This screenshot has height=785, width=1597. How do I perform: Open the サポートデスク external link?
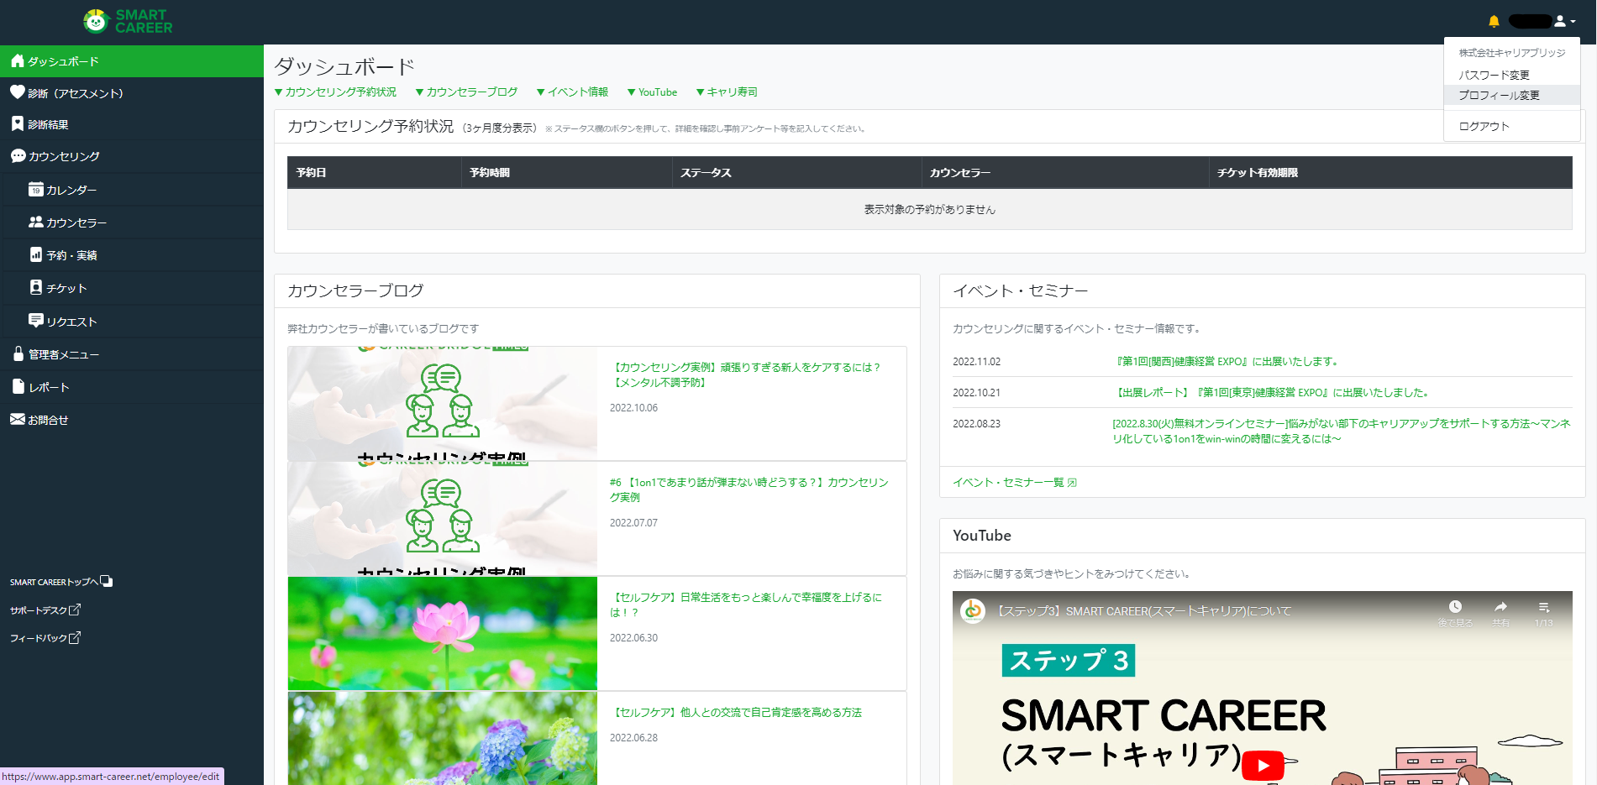[45, 610]
